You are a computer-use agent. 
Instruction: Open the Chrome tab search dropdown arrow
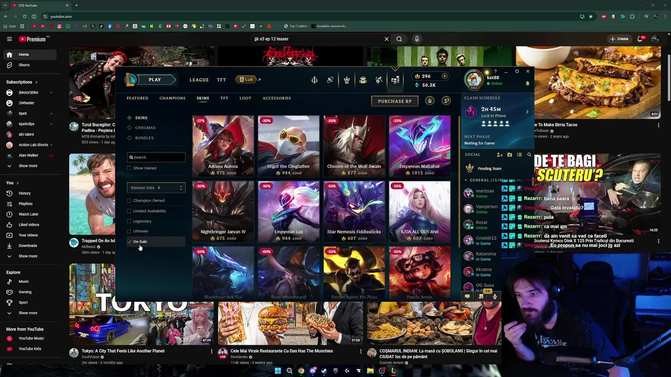pyautogui.click(x=5, y=5)
